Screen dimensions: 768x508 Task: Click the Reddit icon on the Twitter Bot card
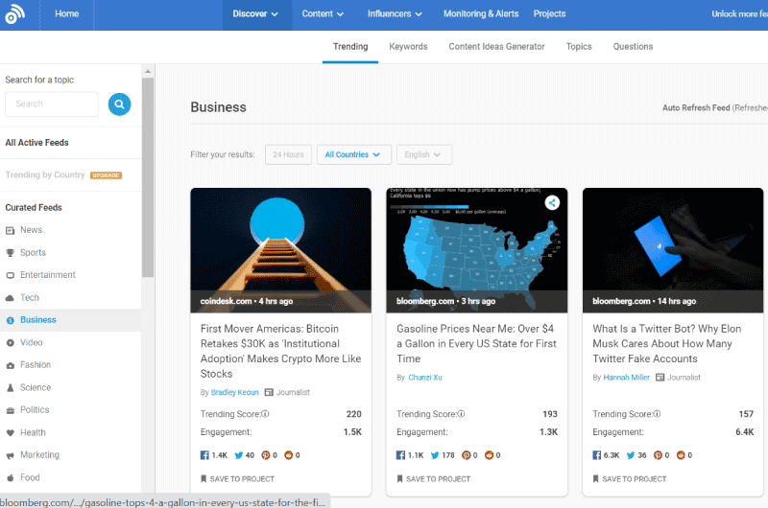[681, 455]
